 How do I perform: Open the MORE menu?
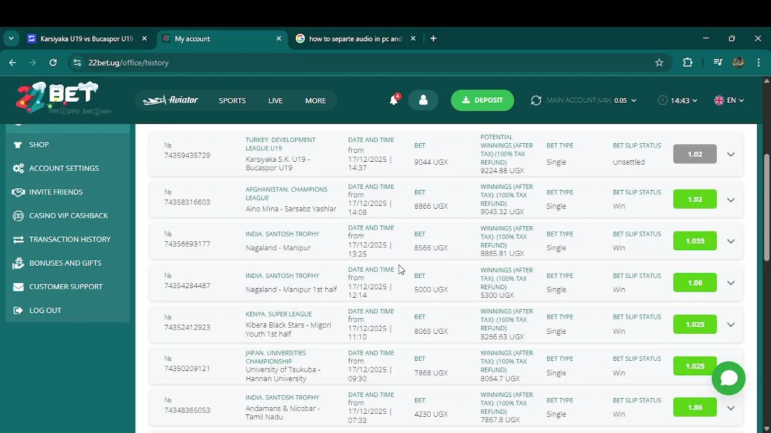pyautogui.click(x=316, y=100)
